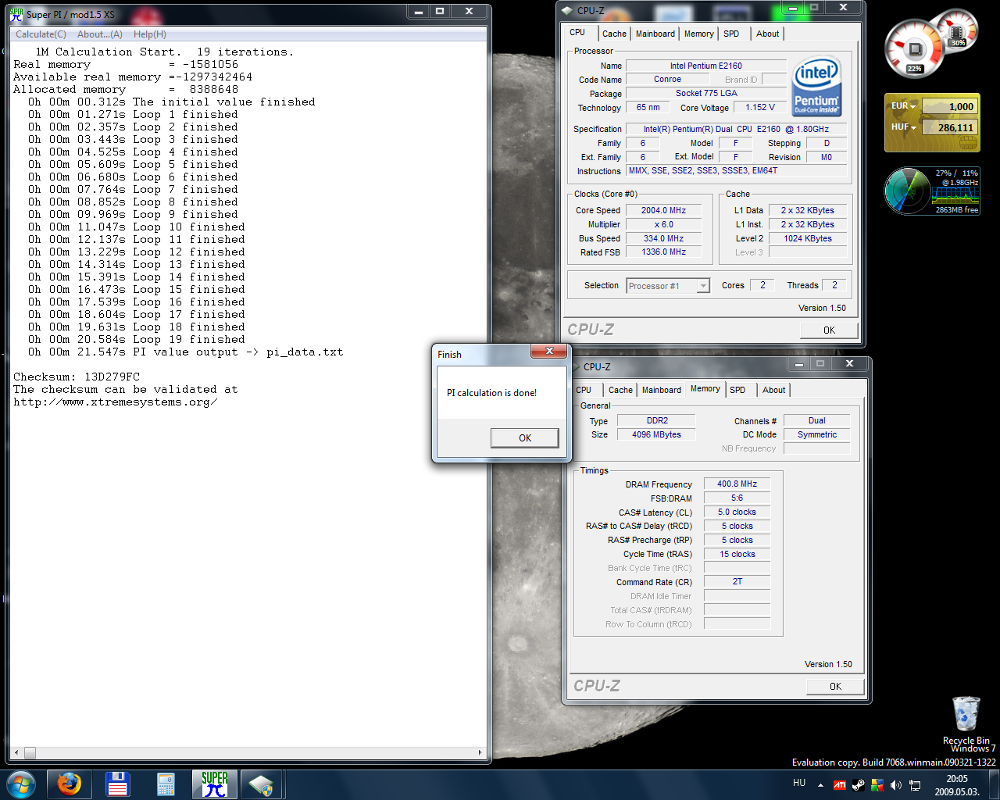1000x800 pixels.
Task: Click the Core Speed value 2004.0 MHz
Action: [x=663, y=210]
